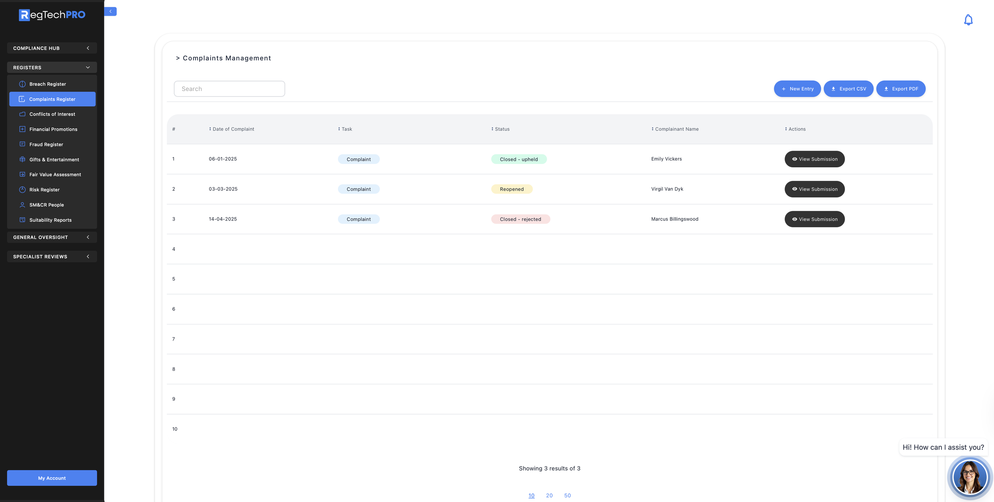994x502 pixels.
Task: Click the notification bell icon
Action: (x=968, y=20)
